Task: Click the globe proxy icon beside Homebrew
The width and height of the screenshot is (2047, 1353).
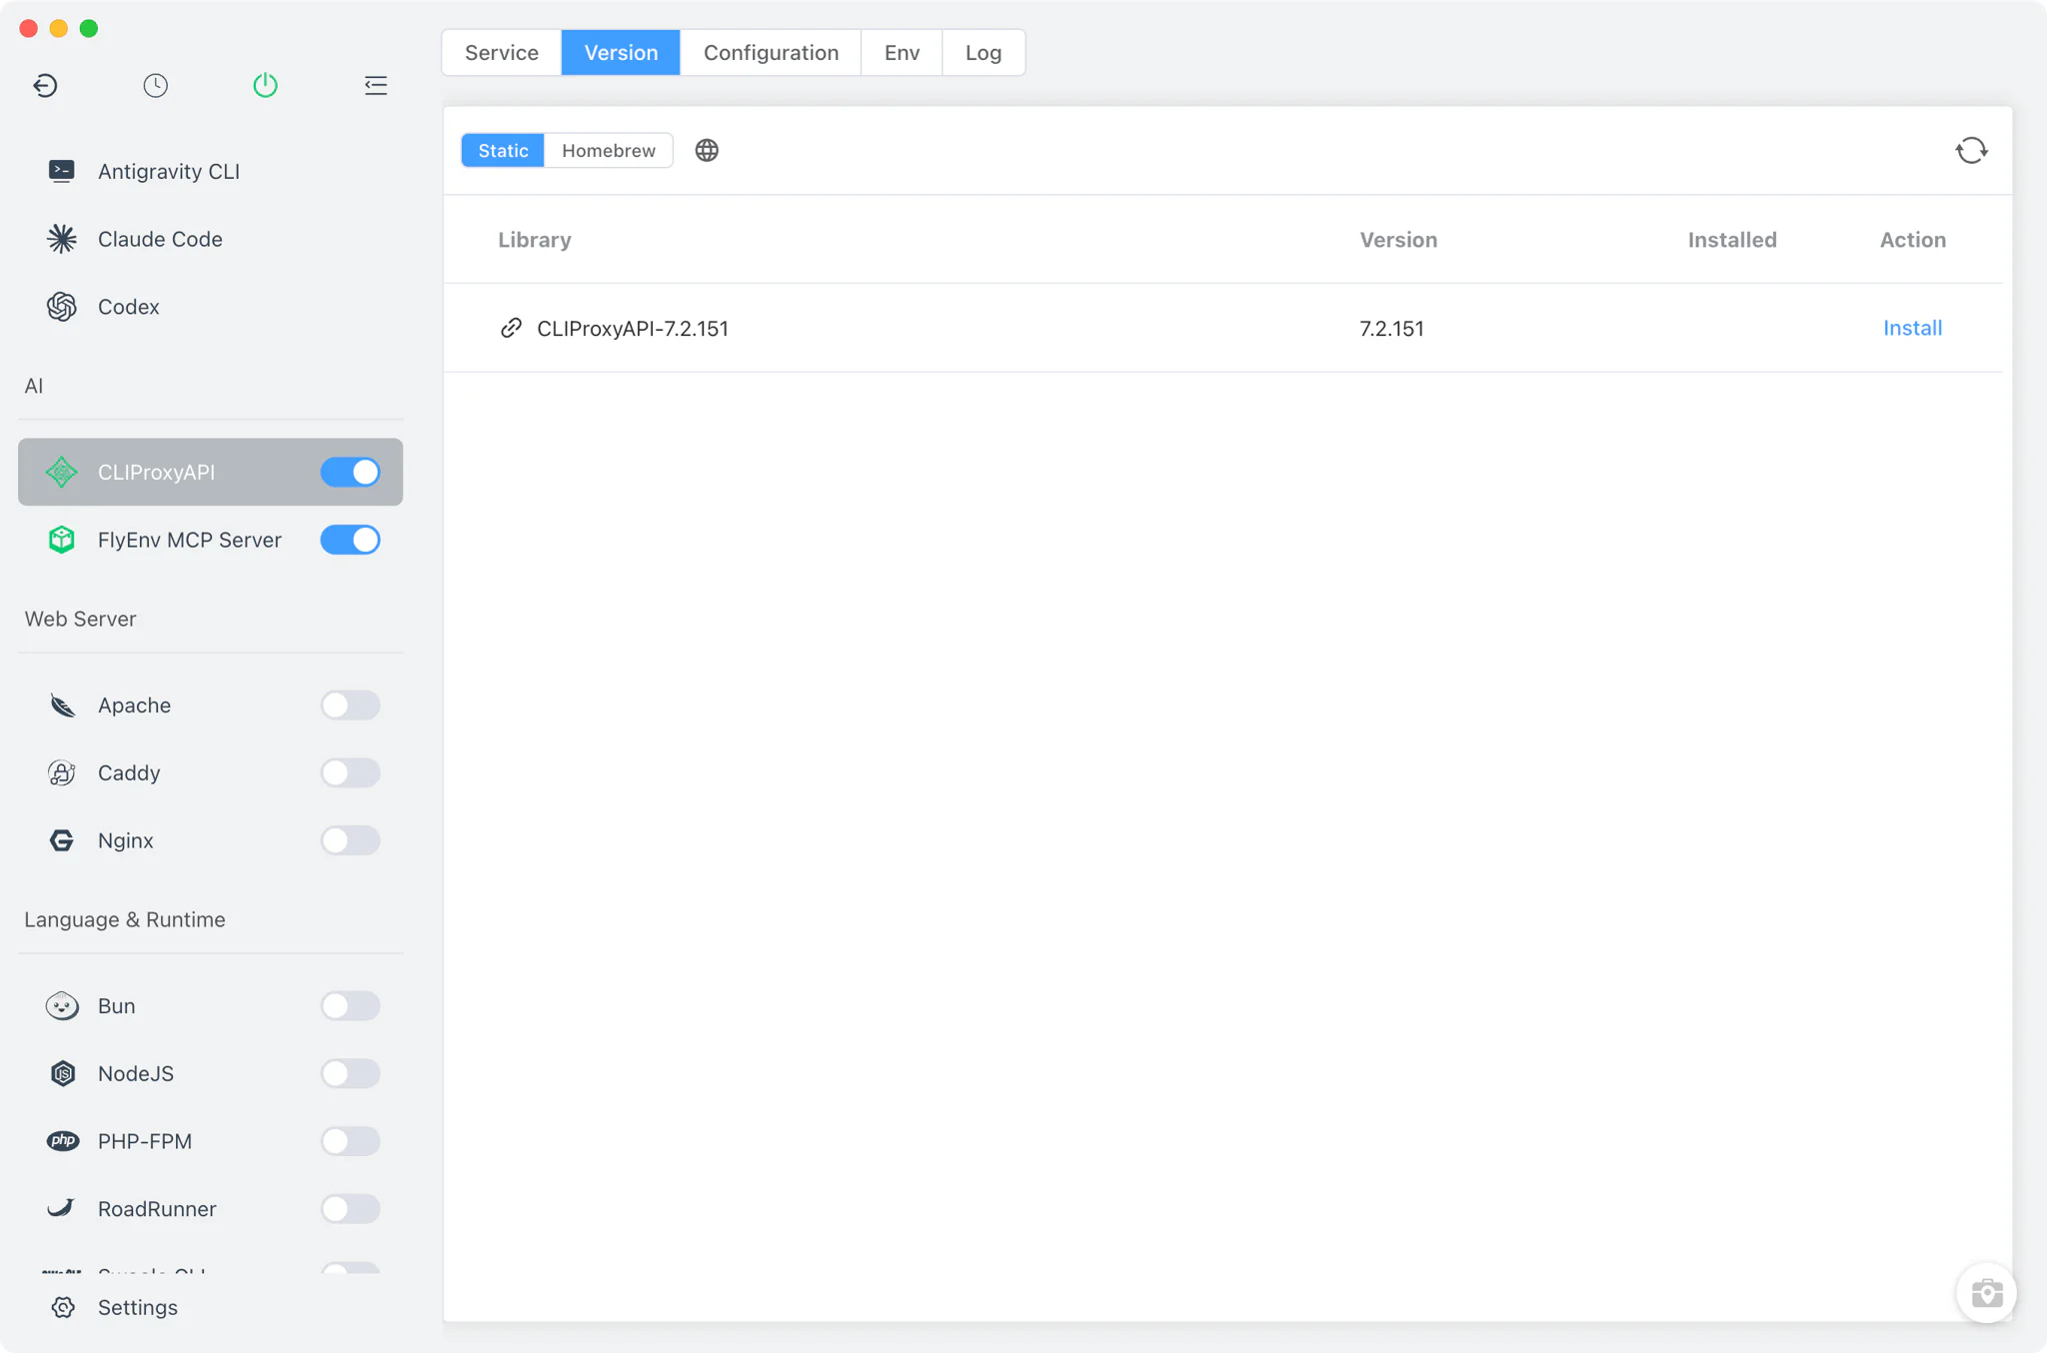Action: 707,150
